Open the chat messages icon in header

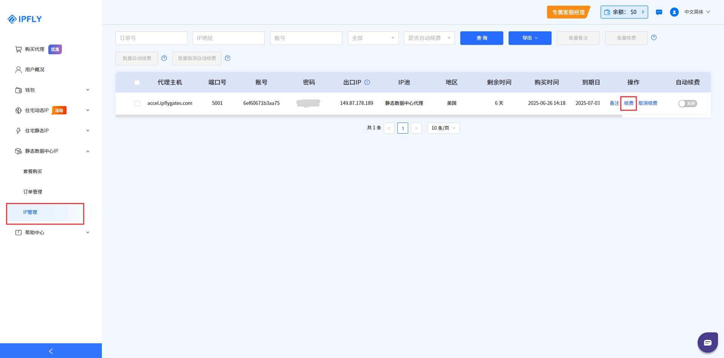click(659, 12)
